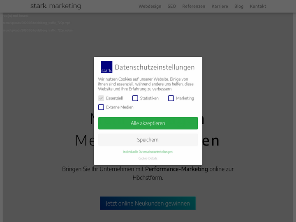296x222 pixels.
Task: Navigate to the Blog page
Action: pyautogui.click(x=239, y=7)
